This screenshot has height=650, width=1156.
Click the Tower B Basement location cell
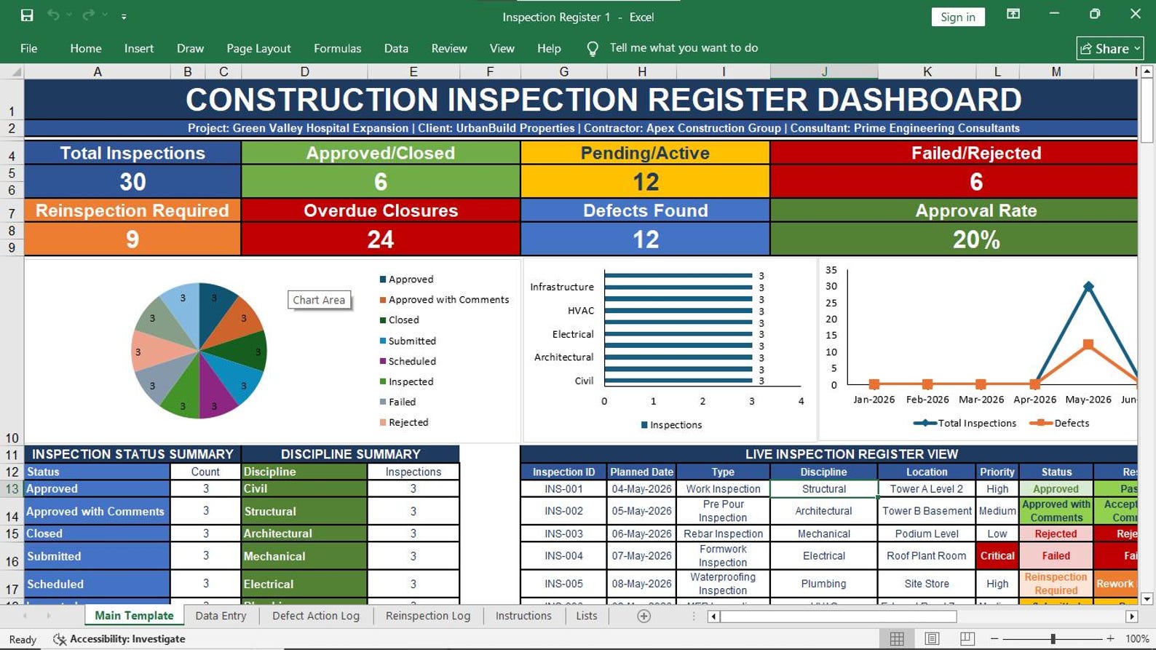pyautogui.click(x=927, y=511)
